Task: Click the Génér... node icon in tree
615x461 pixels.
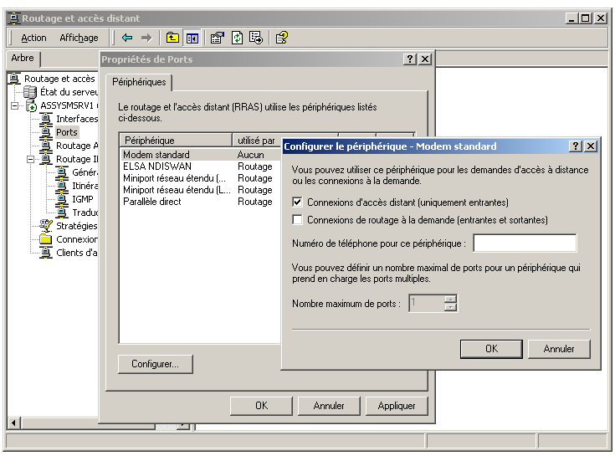Action: pyautogui.click(x=62, y=172)
